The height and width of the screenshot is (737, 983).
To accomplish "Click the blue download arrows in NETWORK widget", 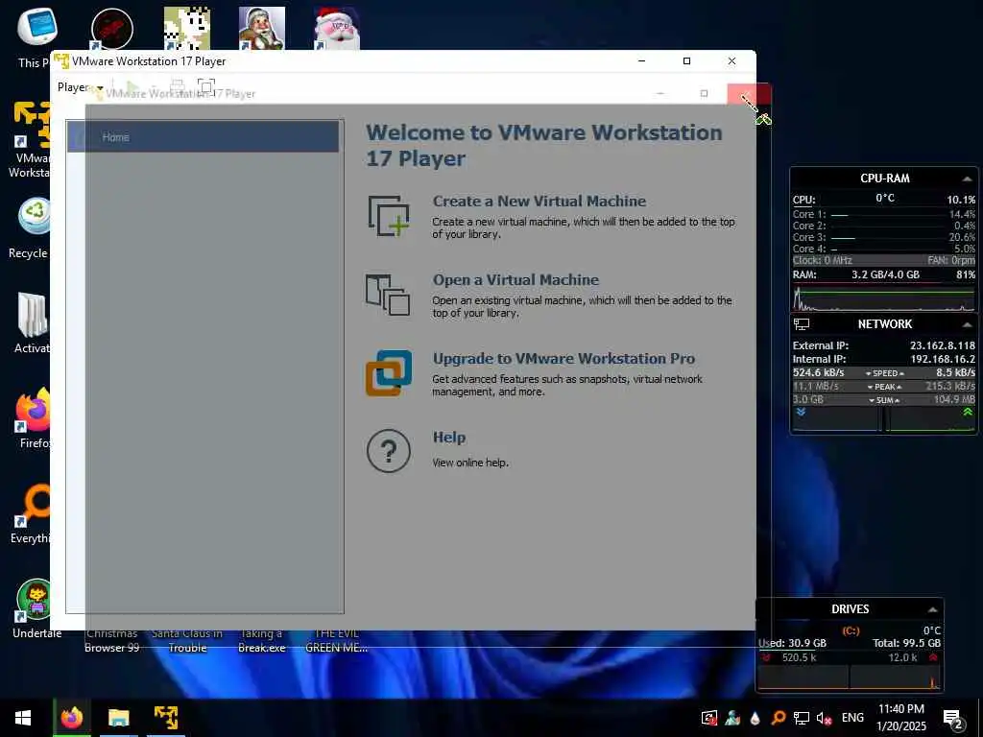I will coord(801,413).
